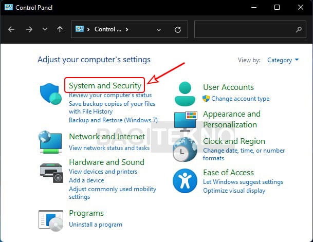Viewport: 313px width, 242px height.
Task: Click the Hardware and Sound printer icon
Action: tap(51, 173)
